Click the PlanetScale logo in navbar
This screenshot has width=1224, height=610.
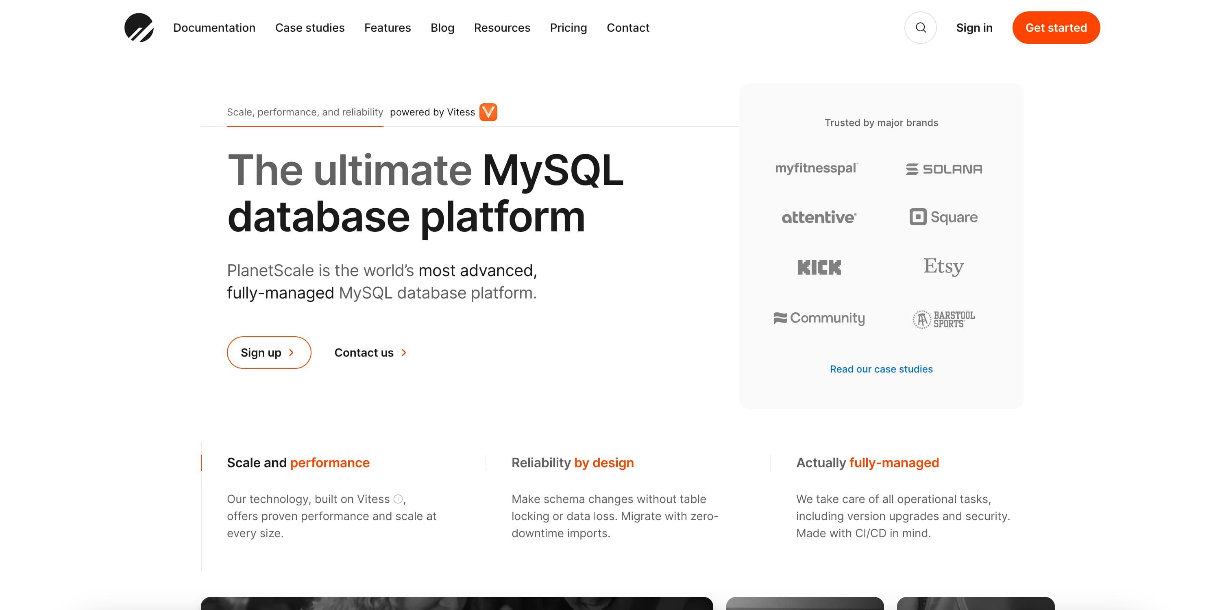click(139, 28)
